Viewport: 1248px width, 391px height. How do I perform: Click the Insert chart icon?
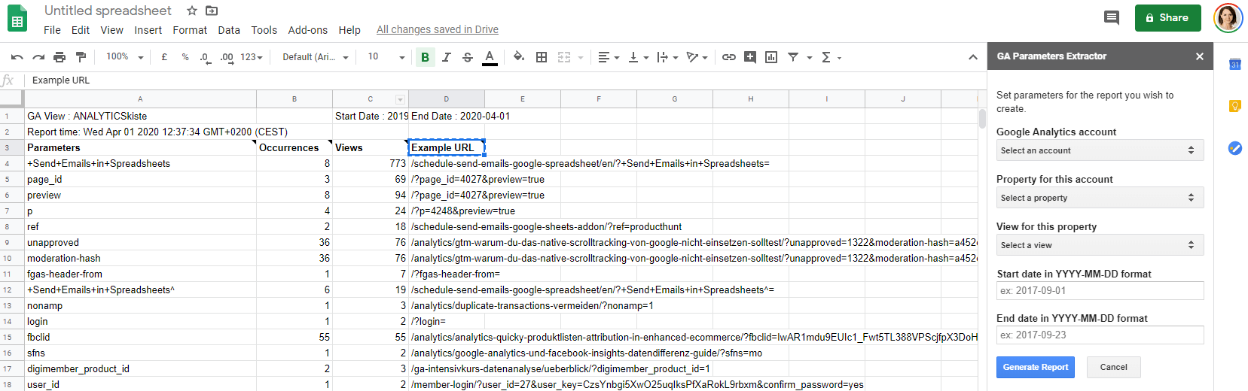[771, 57]
